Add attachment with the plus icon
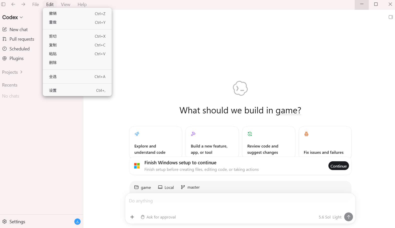This screenshot has height=228, width=395. click(x=132, y=217)
